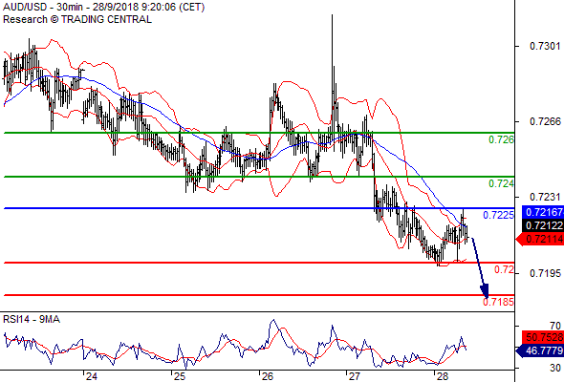This screenshot has height=382, width=564.
Task: Select the green 0.726 resistance level label
Action: point(501,139)
